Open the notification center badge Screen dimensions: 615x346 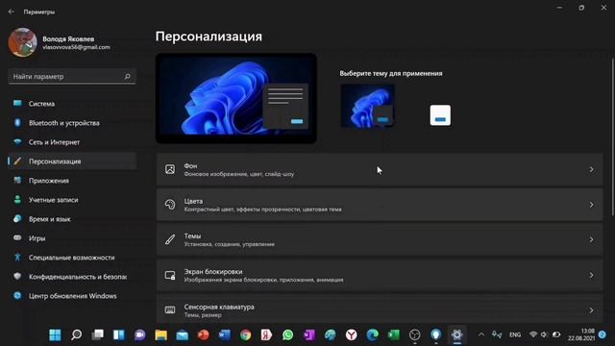tap(603, 334)
